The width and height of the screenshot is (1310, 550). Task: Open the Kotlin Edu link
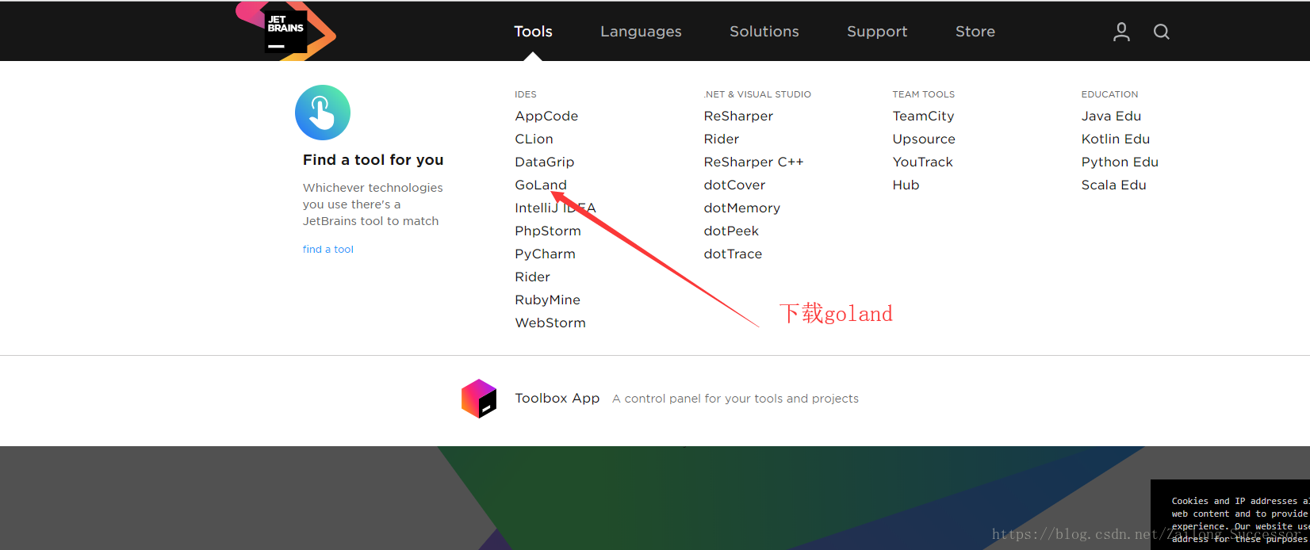(x=1115, y=139)
